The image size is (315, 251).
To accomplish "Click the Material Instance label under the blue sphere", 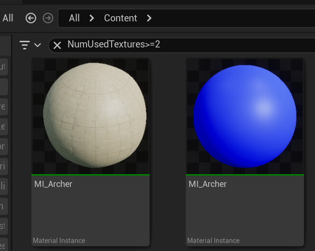I will pos(213,241).
